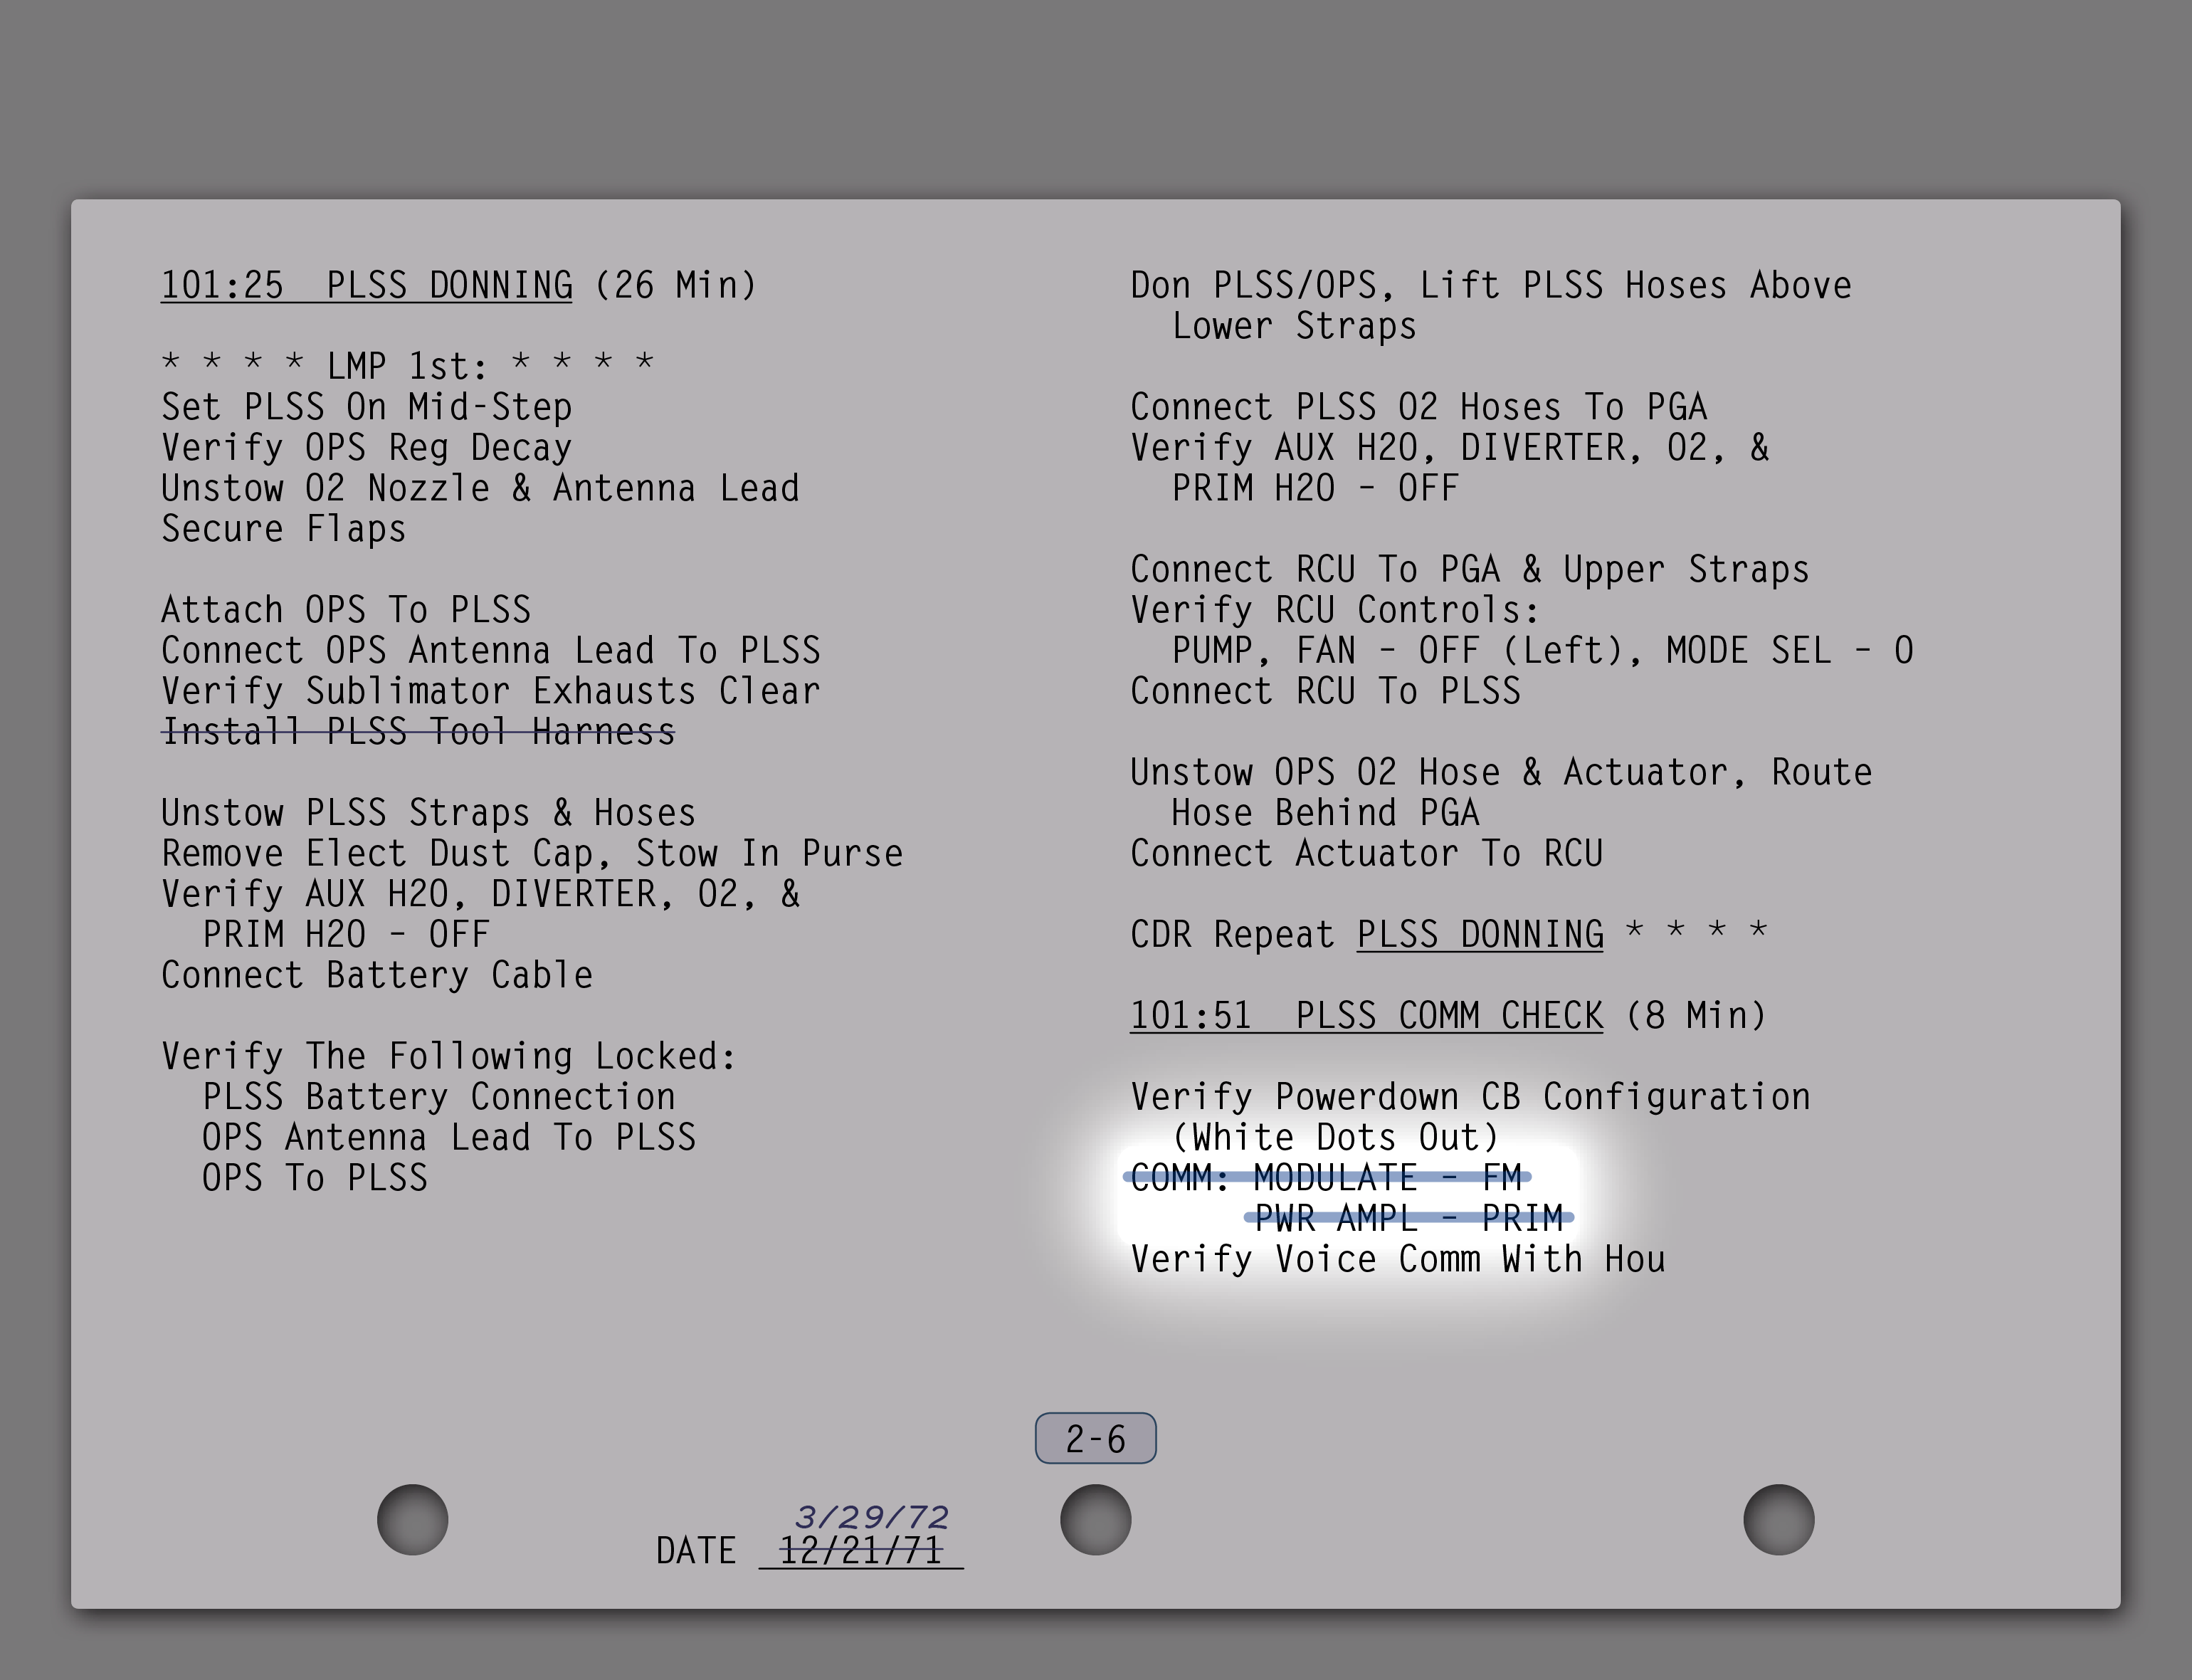2192x1680 pixels.
Task: Click the Verify Sublimator Exhausts Clear step
Action: (491, 691)
